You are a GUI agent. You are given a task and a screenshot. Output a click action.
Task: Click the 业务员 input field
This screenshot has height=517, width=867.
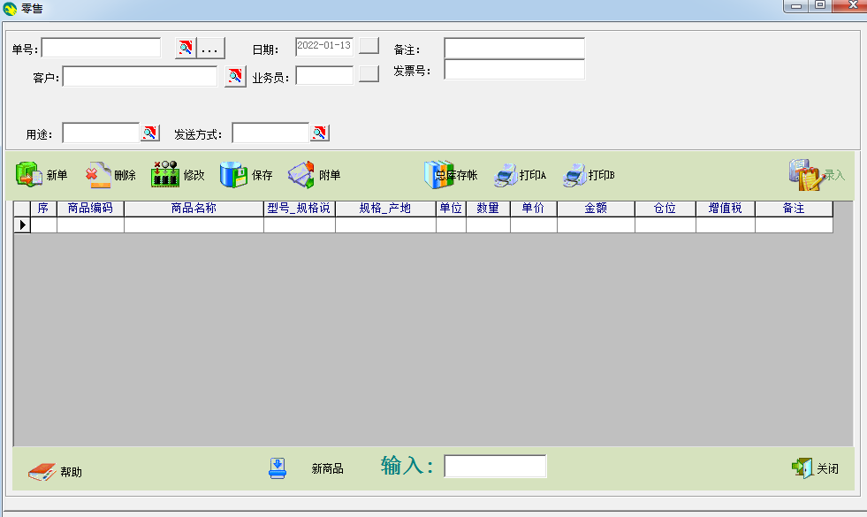[324, 75]
